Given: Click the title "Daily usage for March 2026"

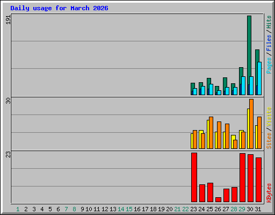Looking at the screenshot, I should tap(59, 8).
